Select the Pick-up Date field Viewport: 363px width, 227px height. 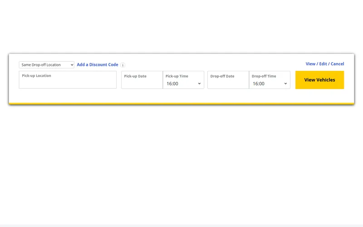[142, 80]
